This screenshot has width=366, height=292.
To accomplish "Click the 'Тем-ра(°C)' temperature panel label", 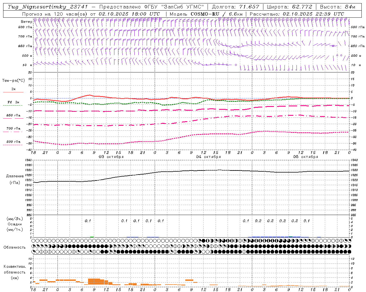I will pyautogui.click(x=13, y=81).
